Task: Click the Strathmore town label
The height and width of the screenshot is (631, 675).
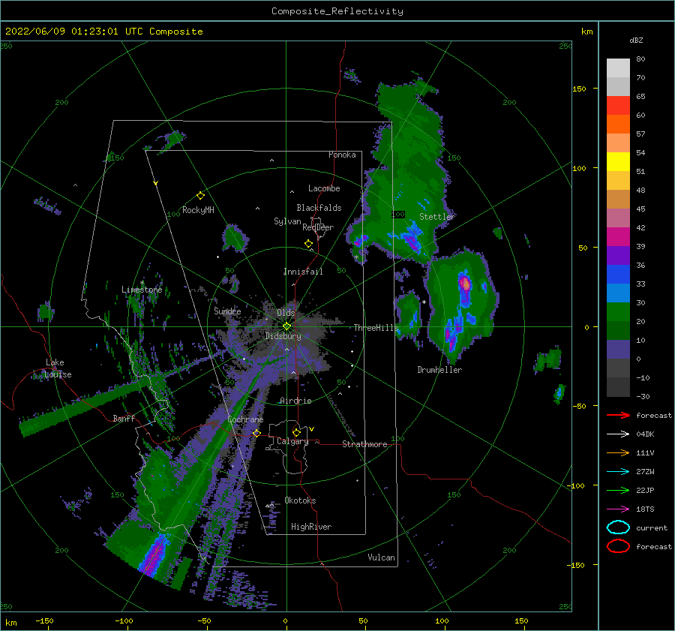Action: [364, 444]
